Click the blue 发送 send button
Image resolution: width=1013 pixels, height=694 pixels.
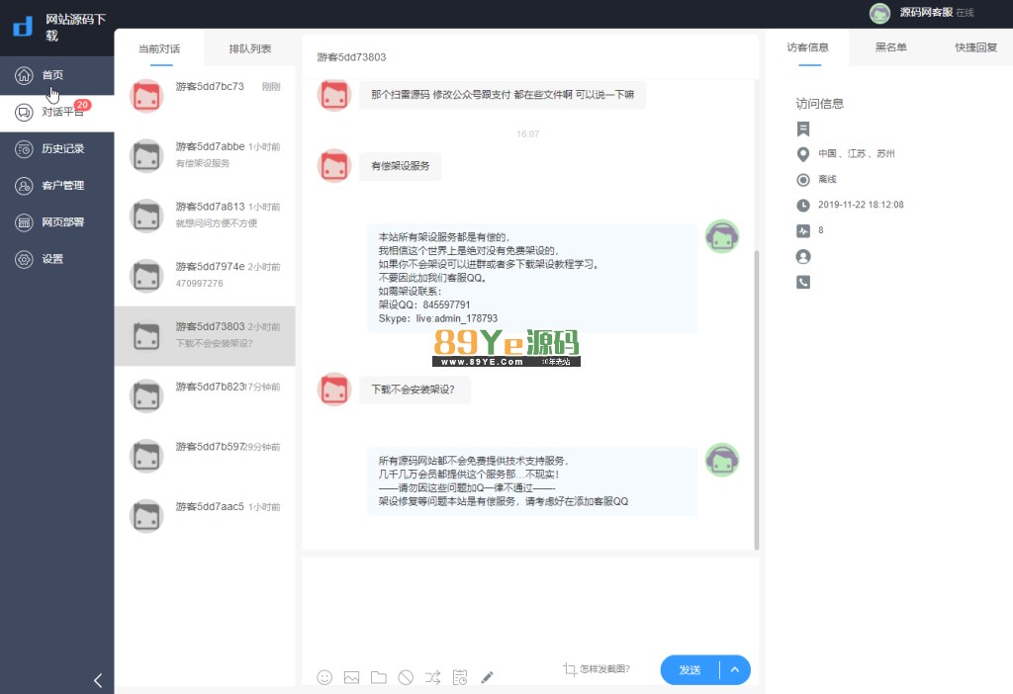(690, 670)
